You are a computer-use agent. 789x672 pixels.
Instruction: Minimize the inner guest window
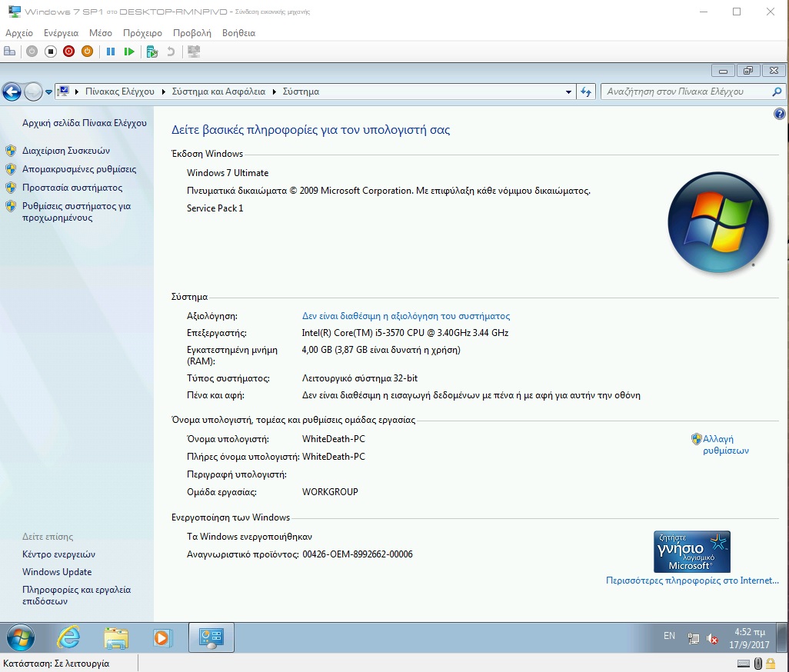[723, 71]
